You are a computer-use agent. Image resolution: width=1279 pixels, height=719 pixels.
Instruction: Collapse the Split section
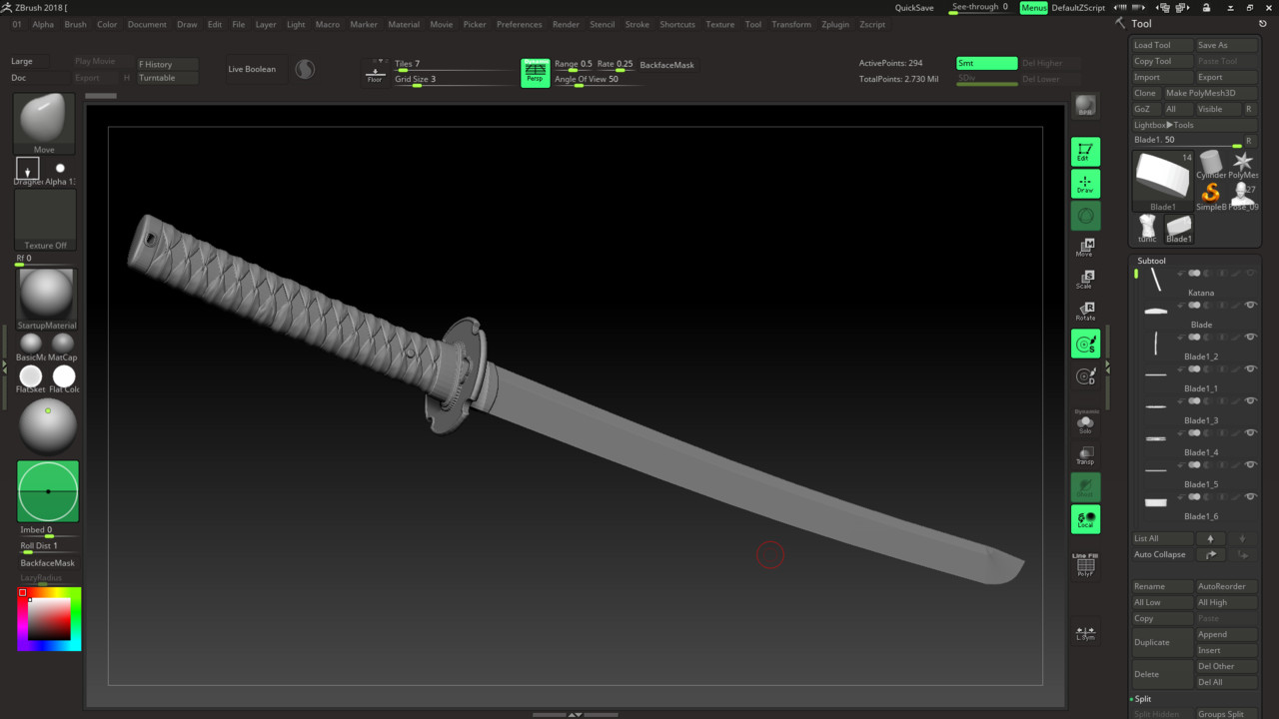click(1143, 699)
